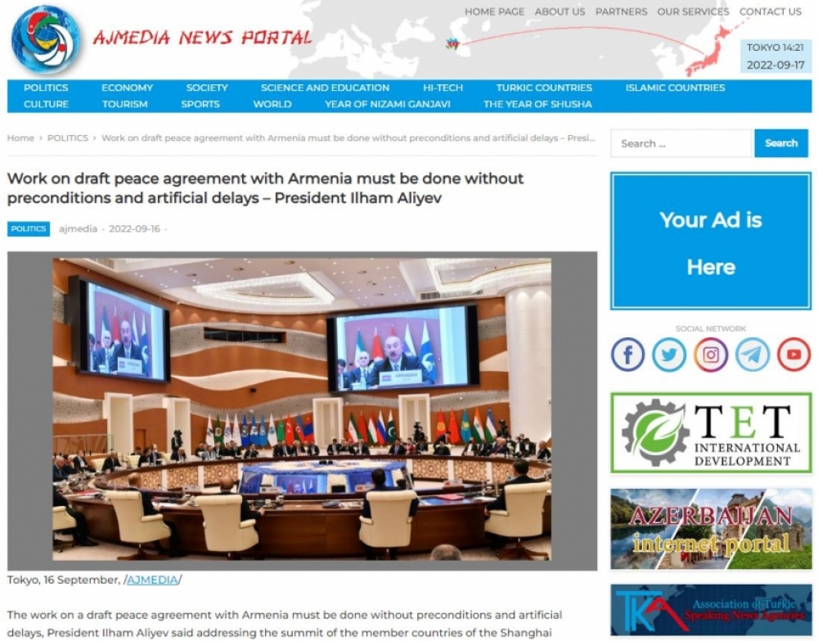Open the Telegram social network icon
This screenshot has width=818, height=641.
[x=753, y=354]
